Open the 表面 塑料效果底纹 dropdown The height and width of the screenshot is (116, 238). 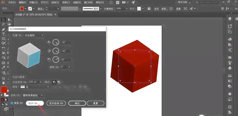click(33, 95)
